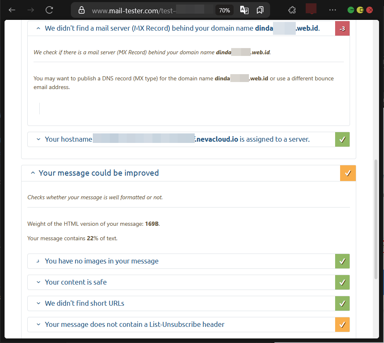Click the address bar URL
384x343 pixels.
tap(134, 11)
